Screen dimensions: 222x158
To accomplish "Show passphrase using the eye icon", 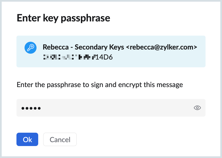I will point(197,108).
